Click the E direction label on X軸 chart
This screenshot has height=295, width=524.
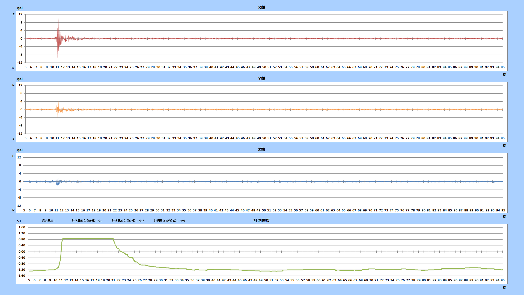(13, 14)
